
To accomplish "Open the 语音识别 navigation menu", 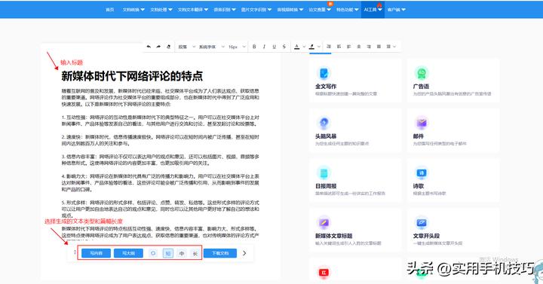I will (x=225, y=10).
